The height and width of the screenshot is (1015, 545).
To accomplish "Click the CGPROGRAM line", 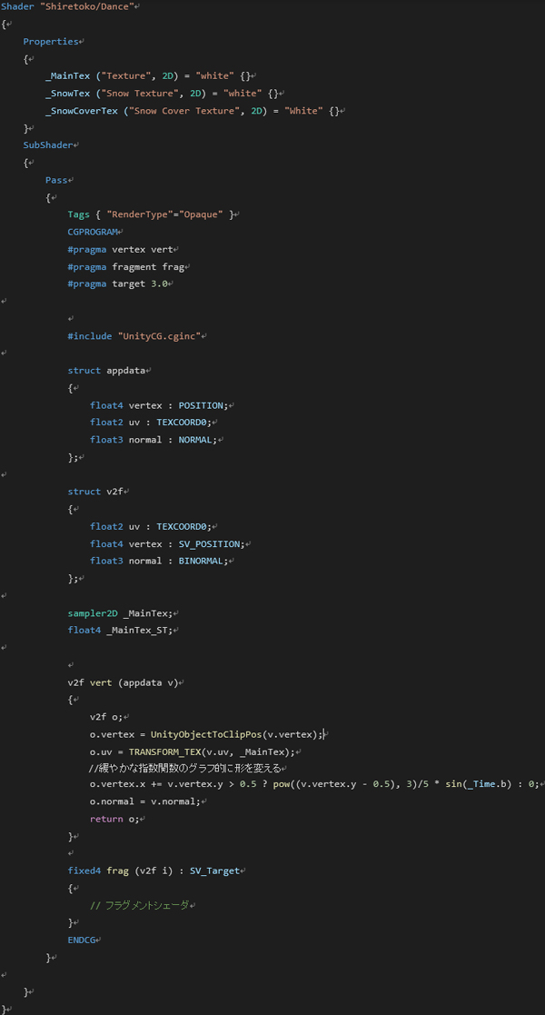I will (x=93, y=231).
